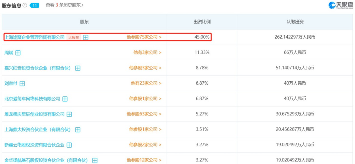Open 他参股1家公司 link for 上海鼎太
Screen dimensions: 355x164
point(145,130)
